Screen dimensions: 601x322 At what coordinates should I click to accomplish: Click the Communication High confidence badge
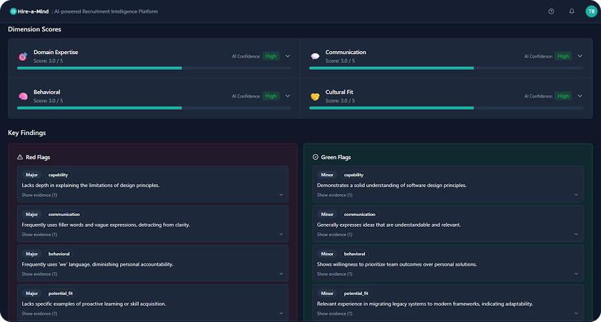[x=563, y=56]
